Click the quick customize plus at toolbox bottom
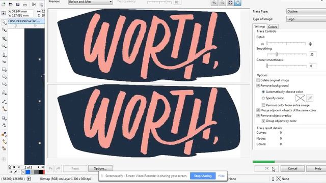 pyautogui.click(x=4, y=159)
